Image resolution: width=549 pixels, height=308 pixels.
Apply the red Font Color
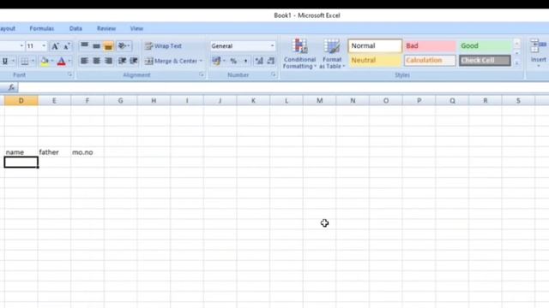click(x=61, y=61)
